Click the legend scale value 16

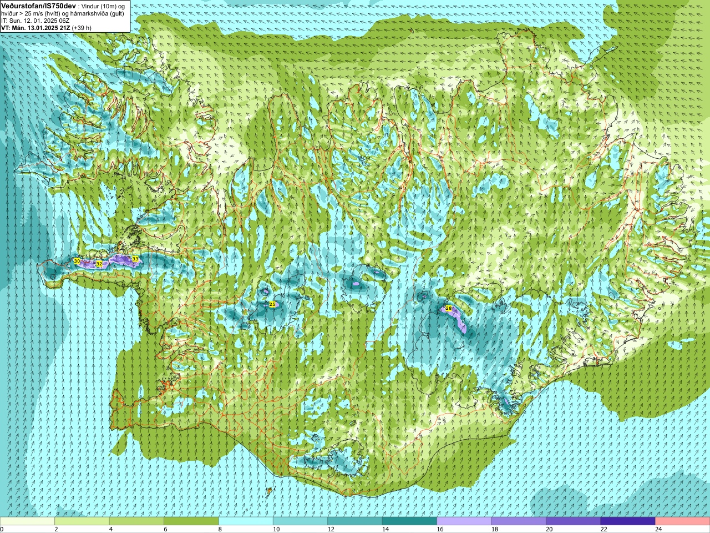pos(440,529)
